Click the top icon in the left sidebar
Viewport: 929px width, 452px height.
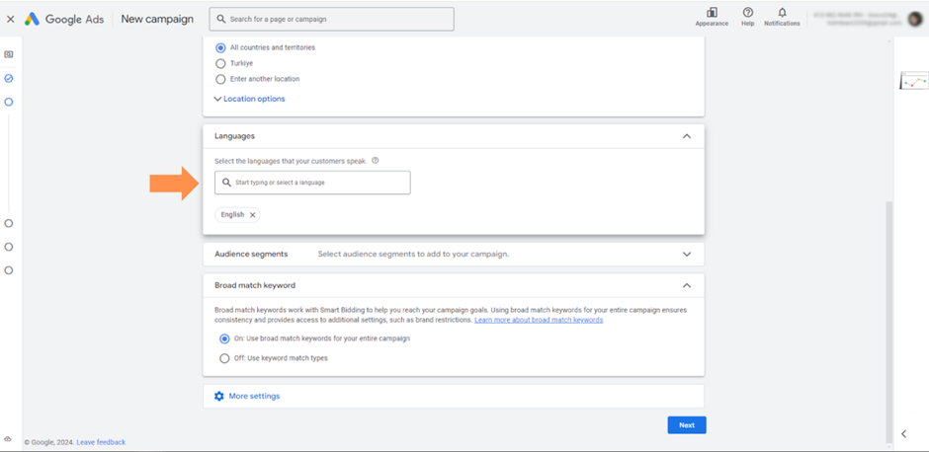pos(8,54)
